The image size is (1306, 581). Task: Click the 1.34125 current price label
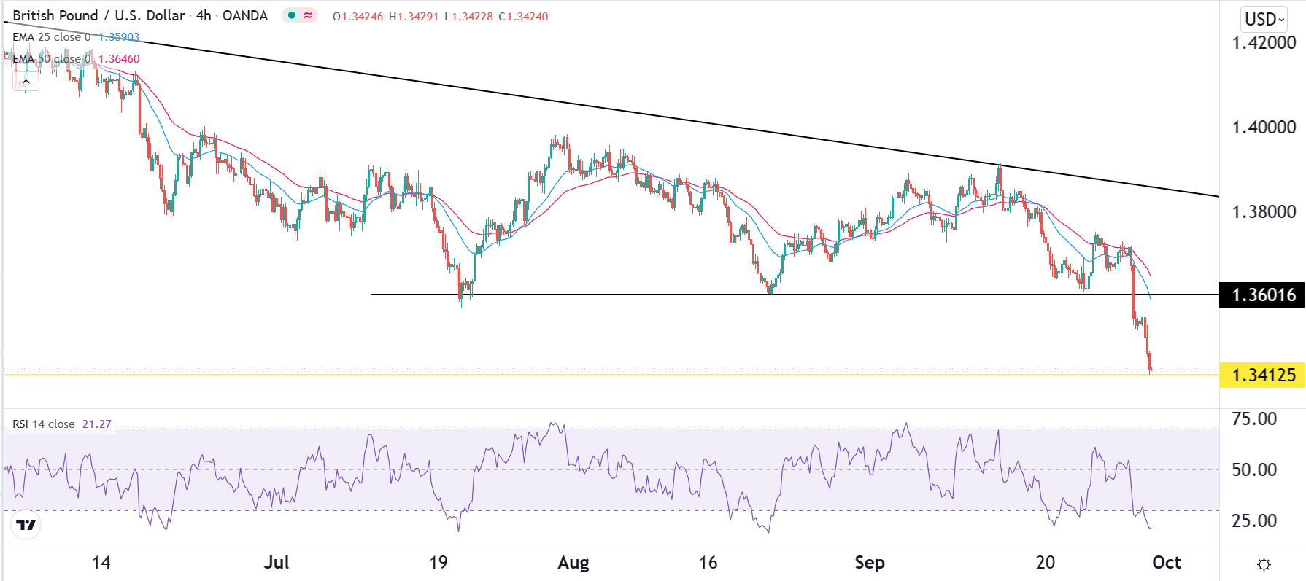tap(1263, 375)
